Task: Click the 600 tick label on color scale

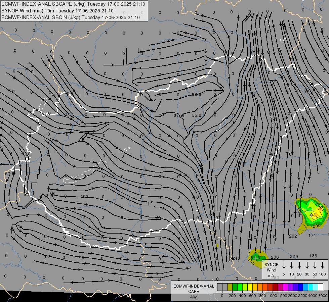Action: point(252,296)
